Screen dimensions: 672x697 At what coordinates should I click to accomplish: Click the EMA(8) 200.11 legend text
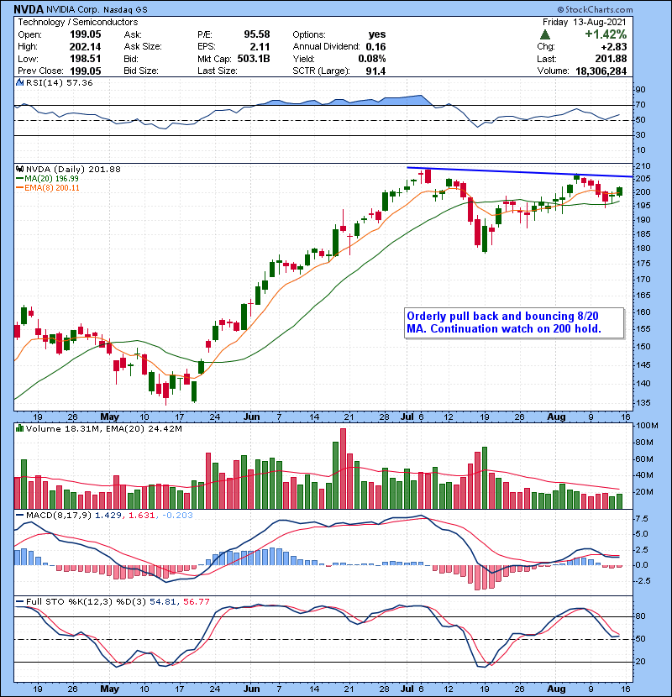[x=52, y=188]
